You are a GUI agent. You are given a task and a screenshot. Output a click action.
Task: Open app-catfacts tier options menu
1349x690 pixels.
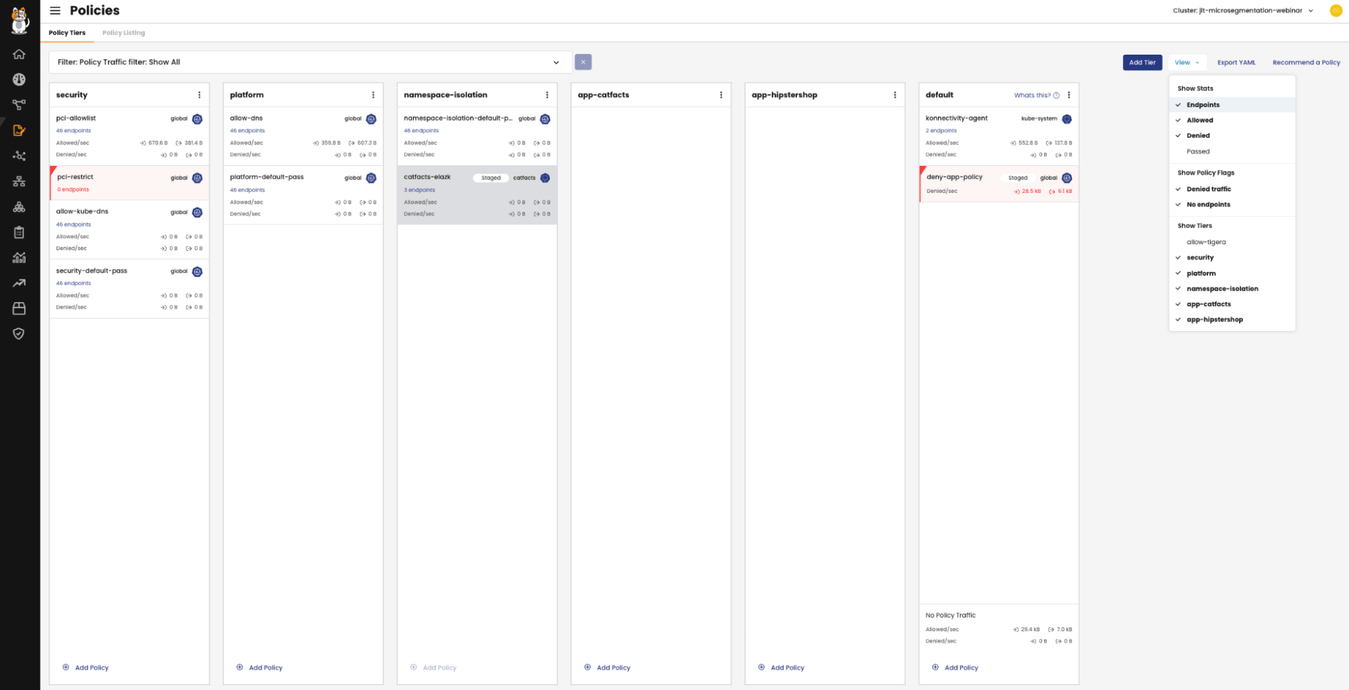[721, 95]
